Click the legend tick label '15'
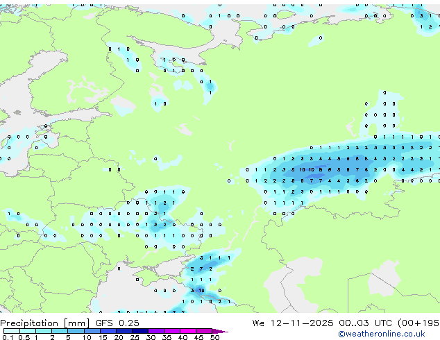 103,337
